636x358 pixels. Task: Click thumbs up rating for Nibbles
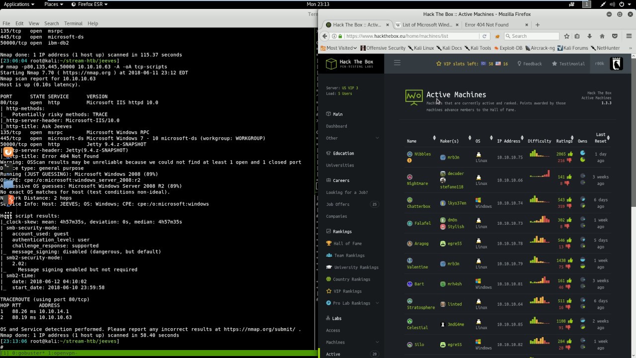[570, 154]
